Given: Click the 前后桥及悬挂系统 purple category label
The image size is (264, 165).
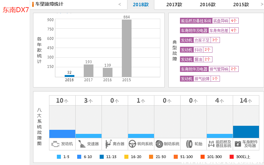Looking at the screenshot, I should [x=196, y=21].
